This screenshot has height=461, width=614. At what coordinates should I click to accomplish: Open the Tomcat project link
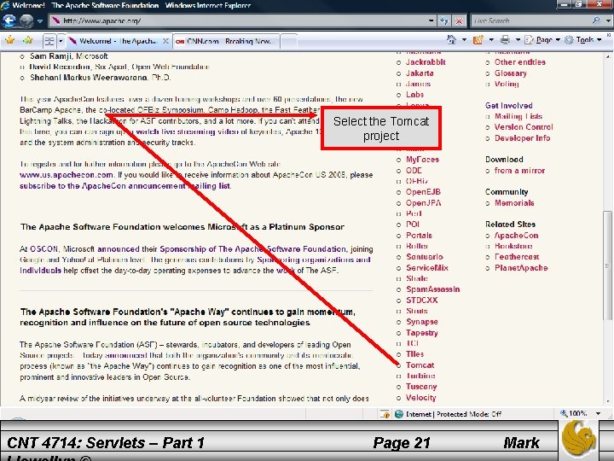click(x=420, y=365)
